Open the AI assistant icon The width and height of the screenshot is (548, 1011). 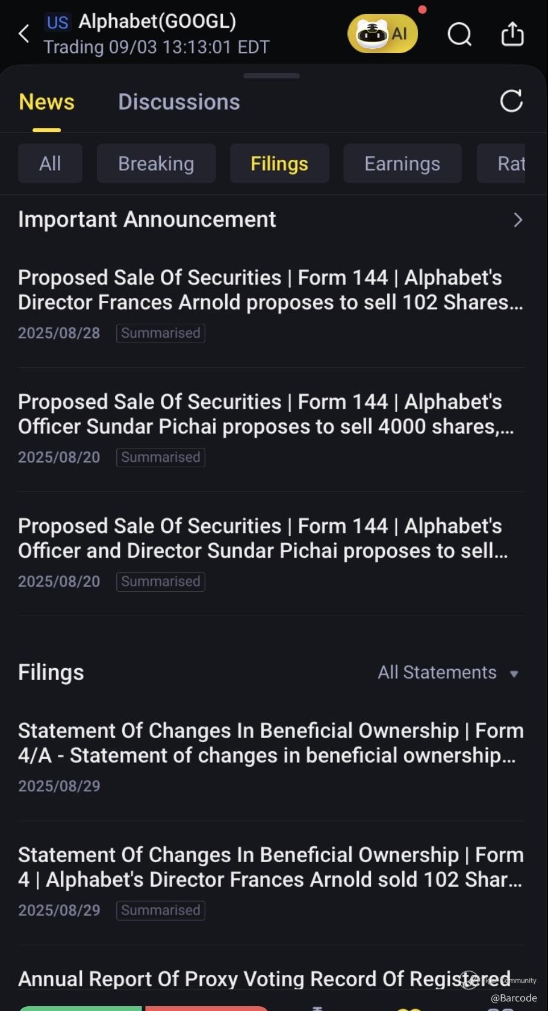coord(382,34)
